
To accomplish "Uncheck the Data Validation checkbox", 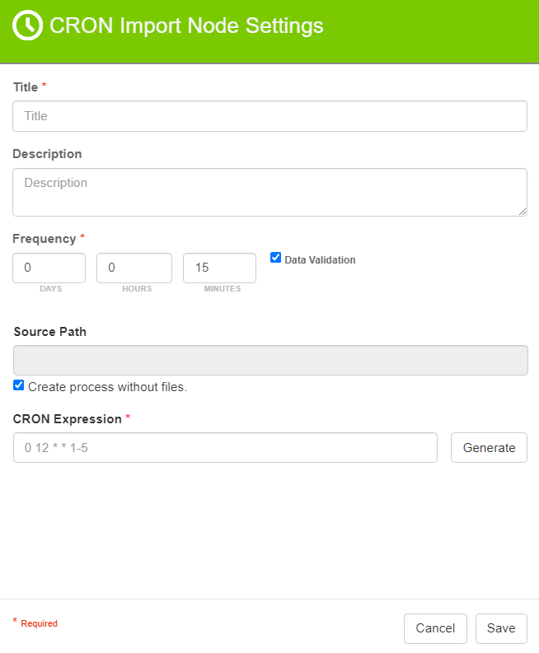I will pos(275,258).
